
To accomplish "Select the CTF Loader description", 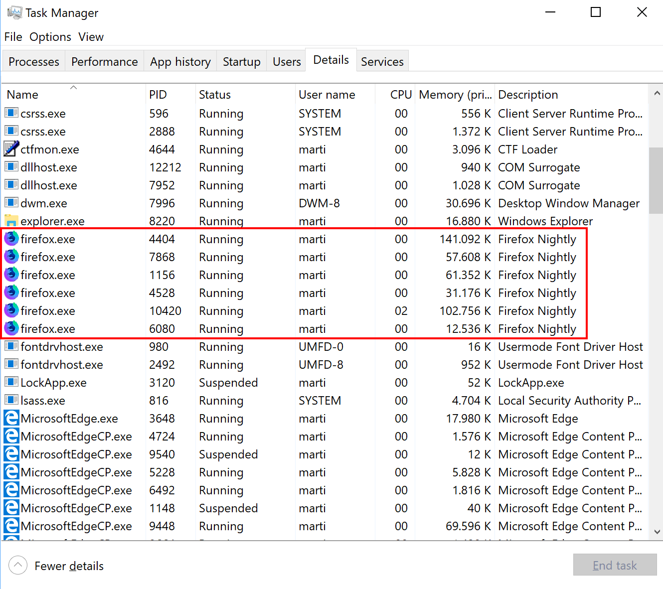I will click(x=527, y=149).
